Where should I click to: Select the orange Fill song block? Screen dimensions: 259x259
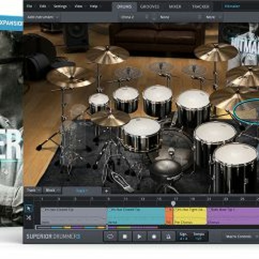(169, 216)
